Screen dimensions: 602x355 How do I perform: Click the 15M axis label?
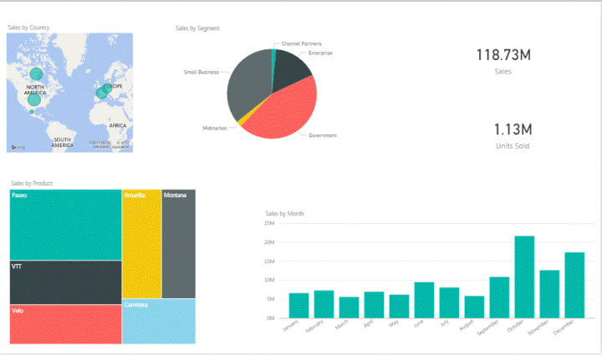(269, 261)
